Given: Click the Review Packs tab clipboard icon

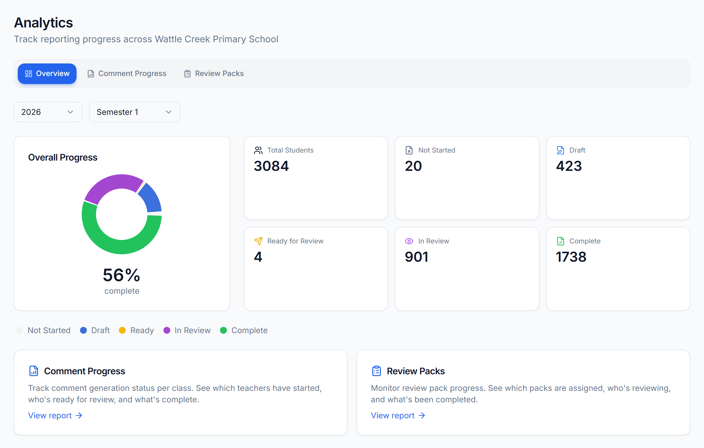Looking at the screenshot, I should tap(187, 74).
